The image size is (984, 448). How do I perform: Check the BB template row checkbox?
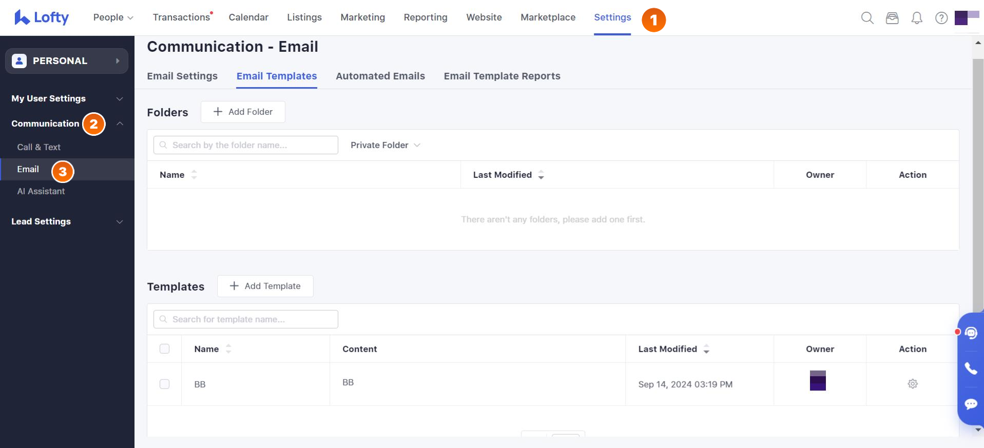(164, 384)
